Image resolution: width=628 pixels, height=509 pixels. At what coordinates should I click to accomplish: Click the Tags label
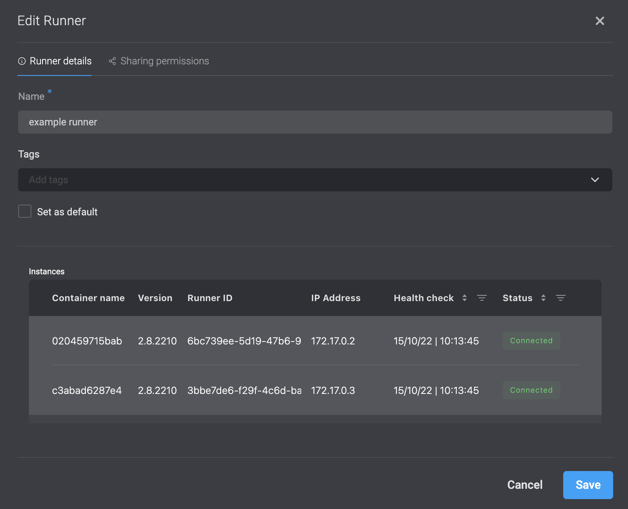click(x=29, y=154)
